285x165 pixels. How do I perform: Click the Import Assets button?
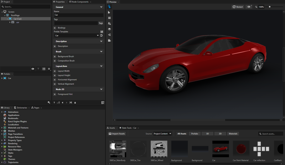coord(117,134)
